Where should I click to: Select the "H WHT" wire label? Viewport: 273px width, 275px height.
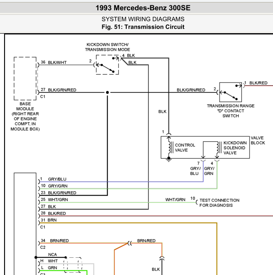49,261
